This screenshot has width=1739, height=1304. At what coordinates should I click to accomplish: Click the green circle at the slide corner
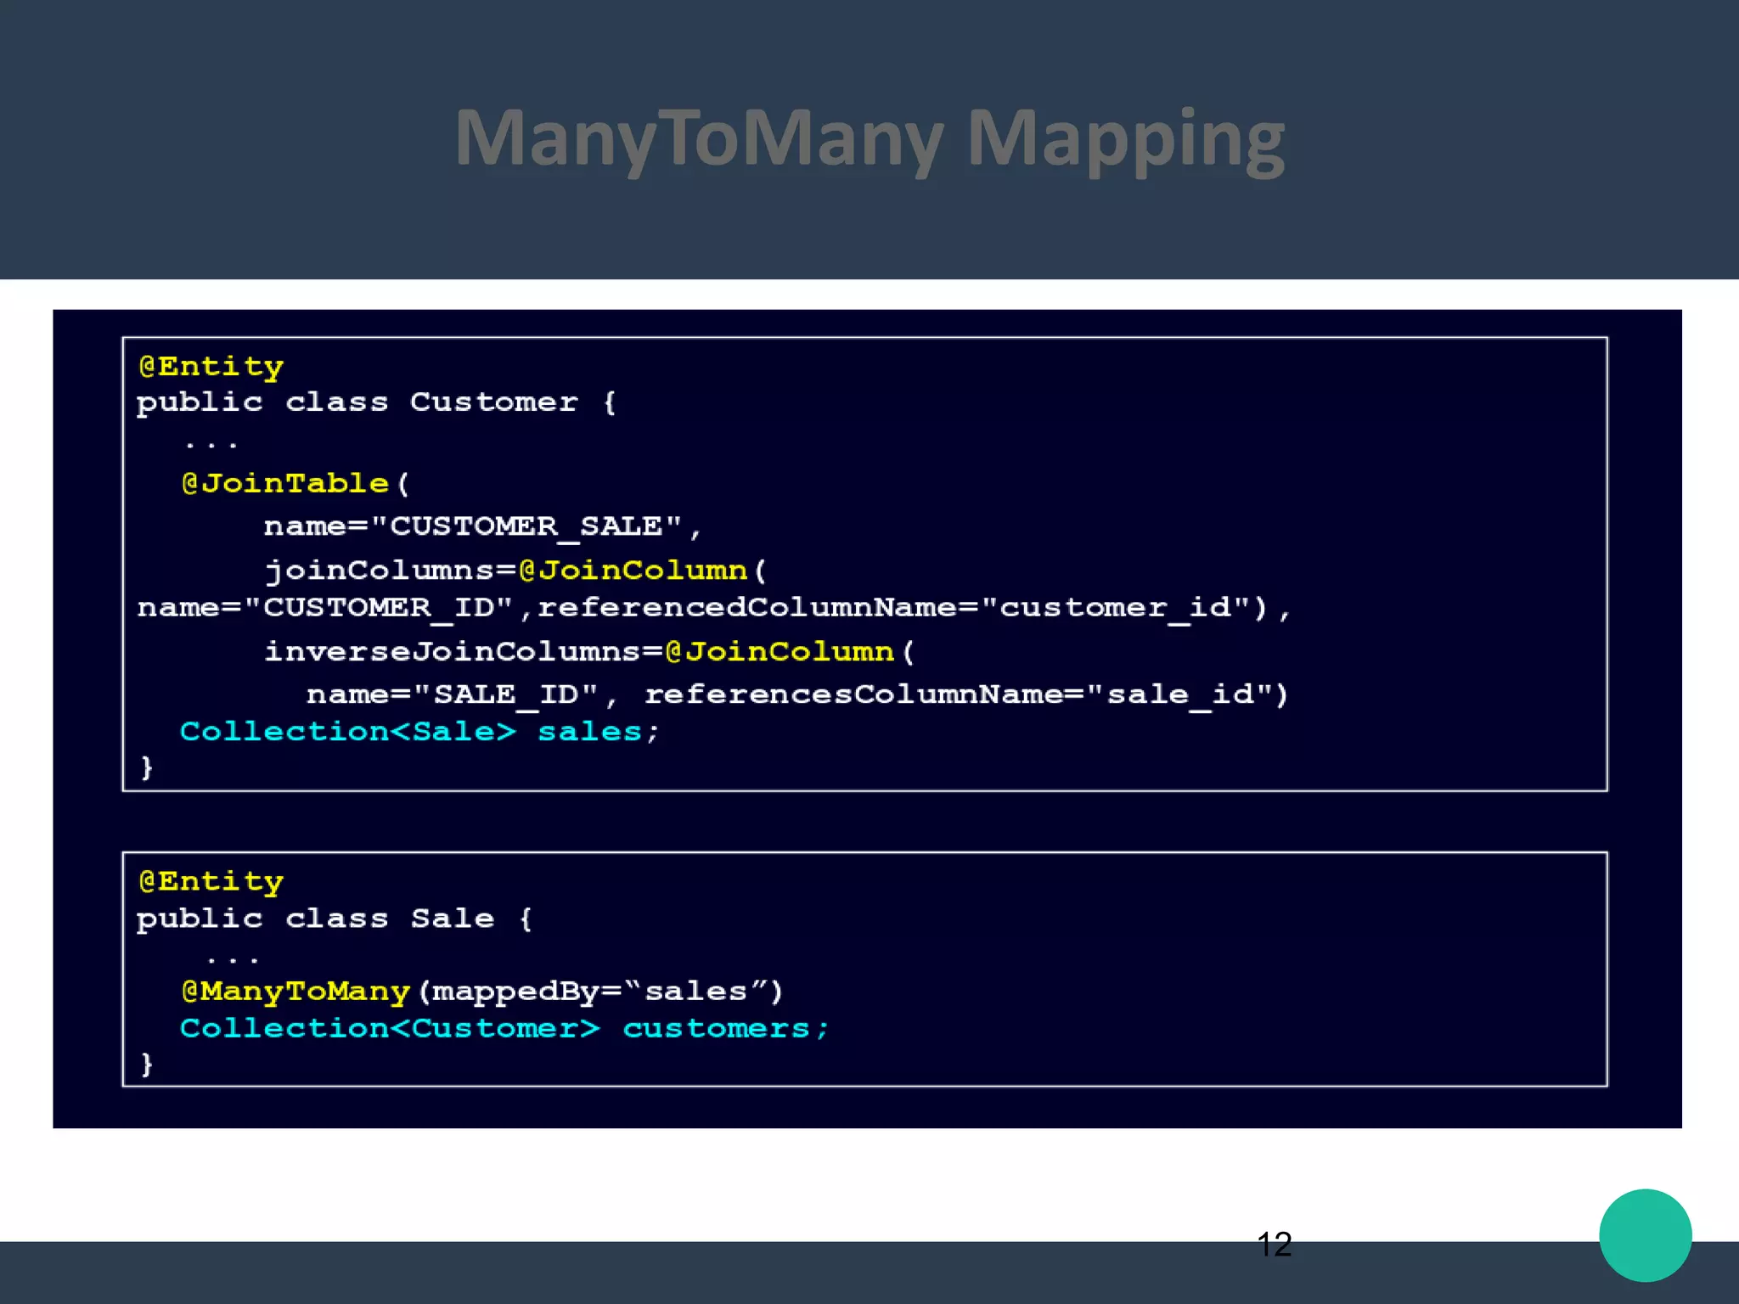(x=1645, y=1235)
